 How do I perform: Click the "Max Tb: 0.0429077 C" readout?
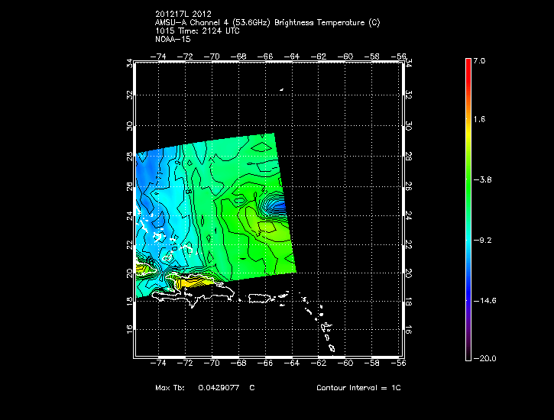tap(205, 387)
